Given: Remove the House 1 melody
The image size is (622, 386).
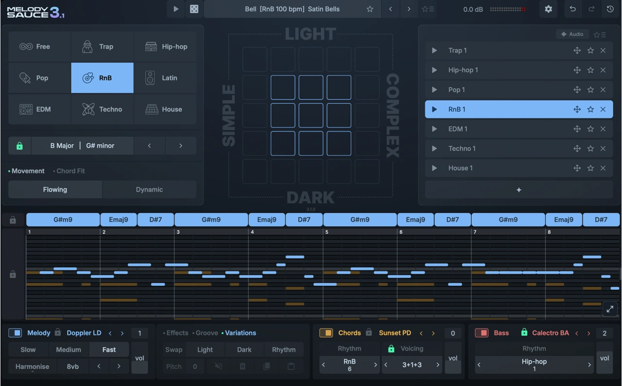Looking at the screenshot, I should point(603,168).
